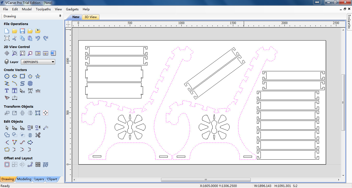Click the 'Create Vectors' section heading
This screenshot has height=188, width=352.
(15, 70)
